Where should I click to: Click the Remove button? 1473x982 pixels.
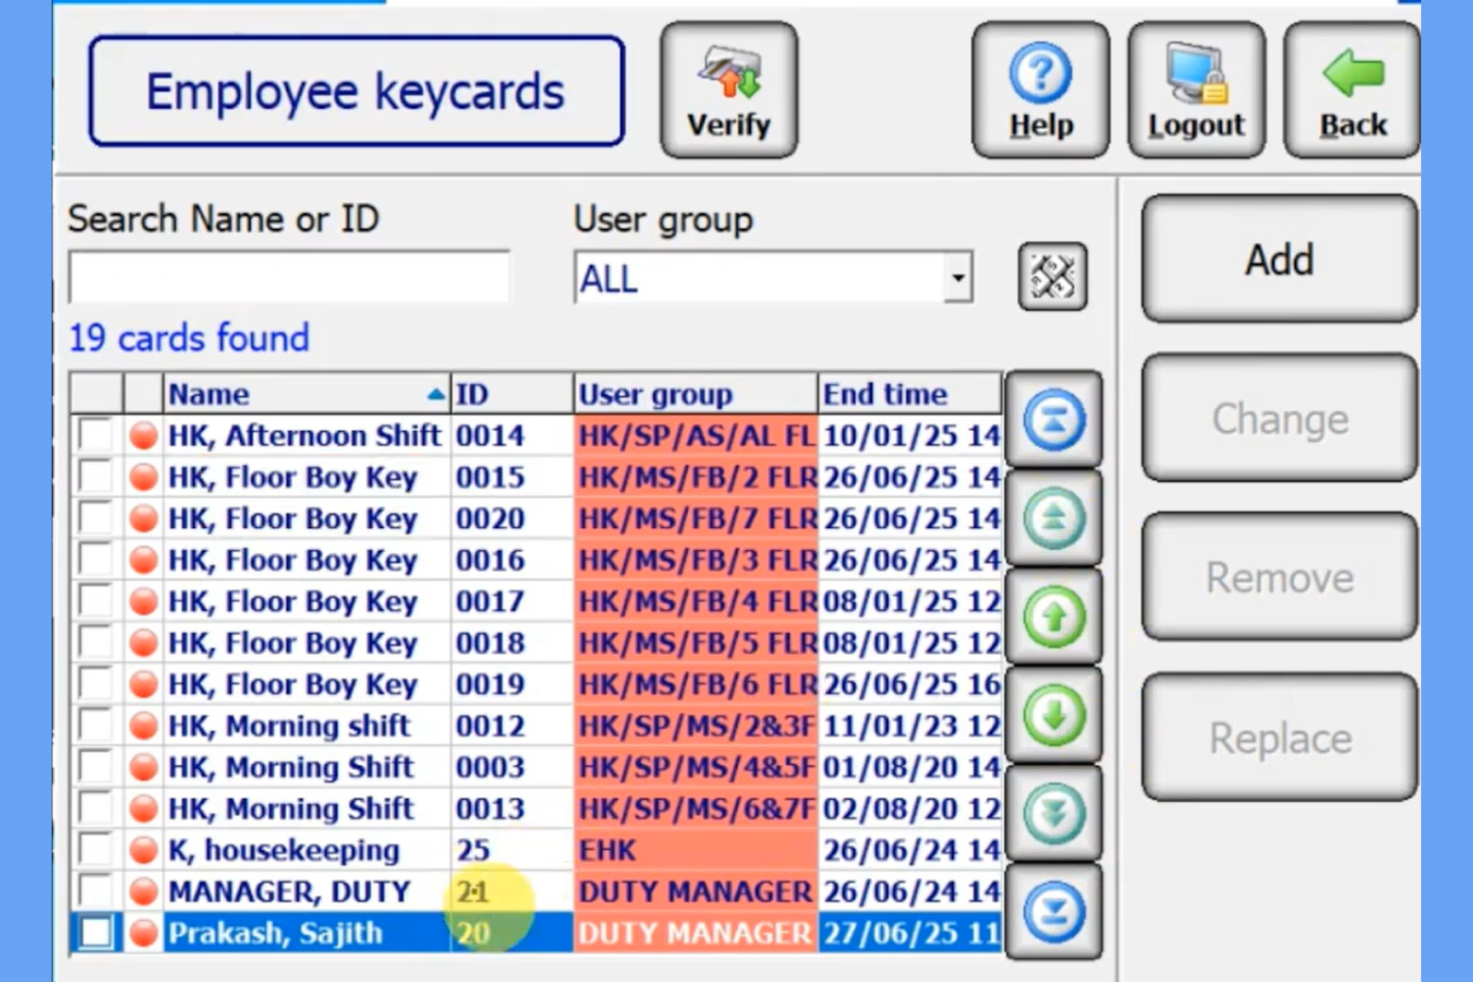coord(1279,577)
